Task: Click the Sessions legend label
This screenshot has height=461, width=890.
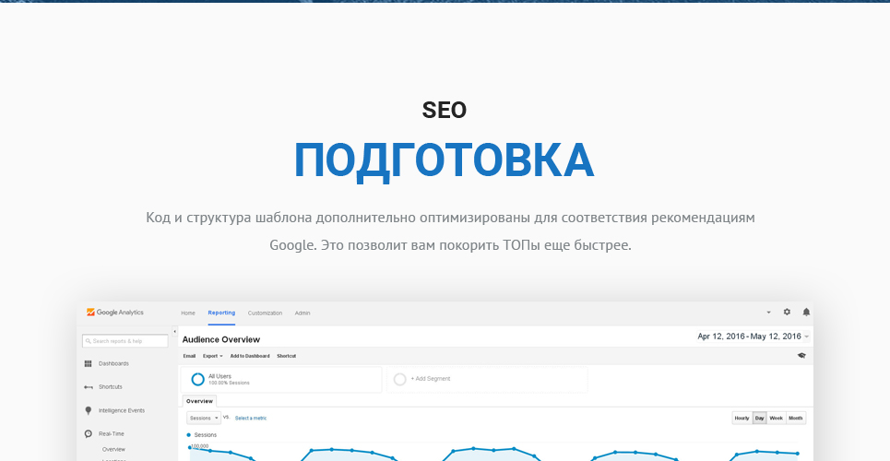Action: point(206,435)
